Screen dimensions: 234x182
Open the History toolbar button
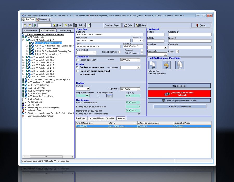141,25
